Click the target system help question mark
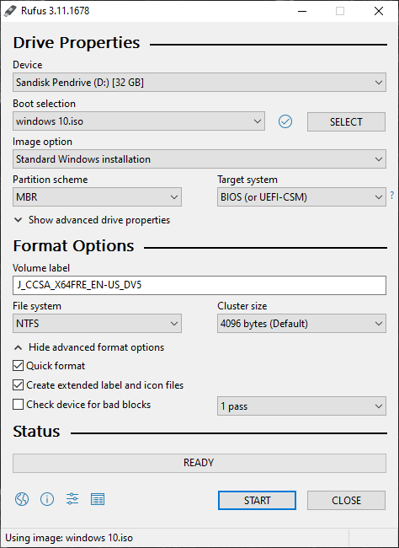 tap(392, 195)
